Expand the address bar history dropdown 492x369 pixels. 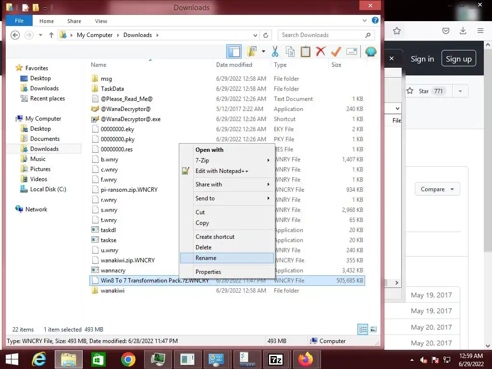256,35
